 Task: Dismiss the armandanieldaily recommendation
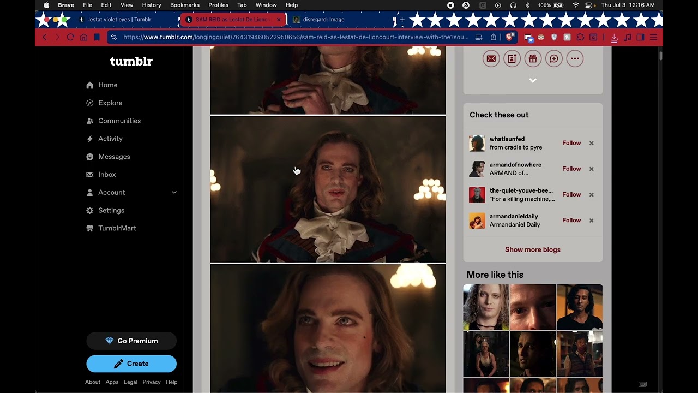[x=591, y=220]
